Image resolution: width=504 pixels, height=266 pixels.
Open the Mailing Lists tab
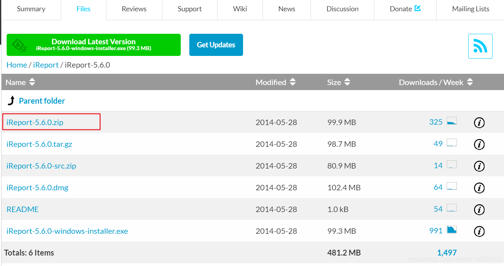[x=471, y=9]
